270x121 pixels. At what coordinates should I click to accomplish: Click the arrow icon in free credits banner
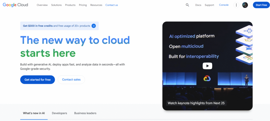pyautogui.click(x=93, y=26)
